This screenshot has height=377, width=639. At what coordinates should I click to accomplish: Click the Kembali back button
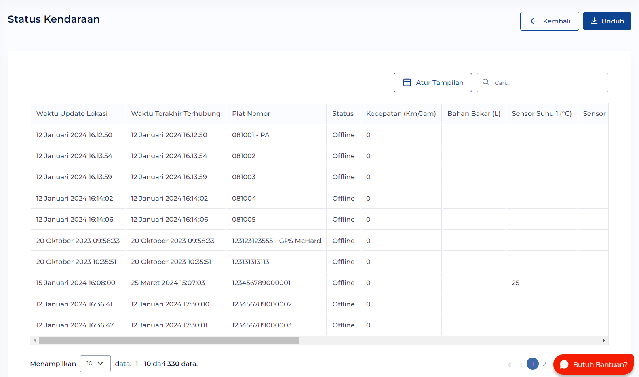(x=549, y=21)
